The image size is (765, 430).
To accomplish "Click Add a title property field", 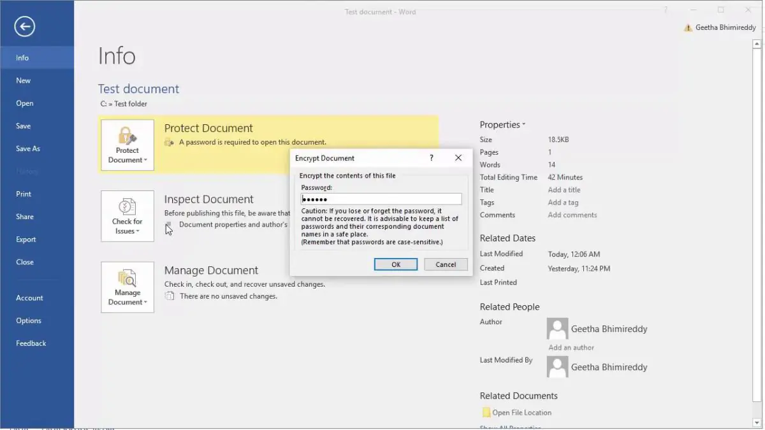I will click(564, 190).
